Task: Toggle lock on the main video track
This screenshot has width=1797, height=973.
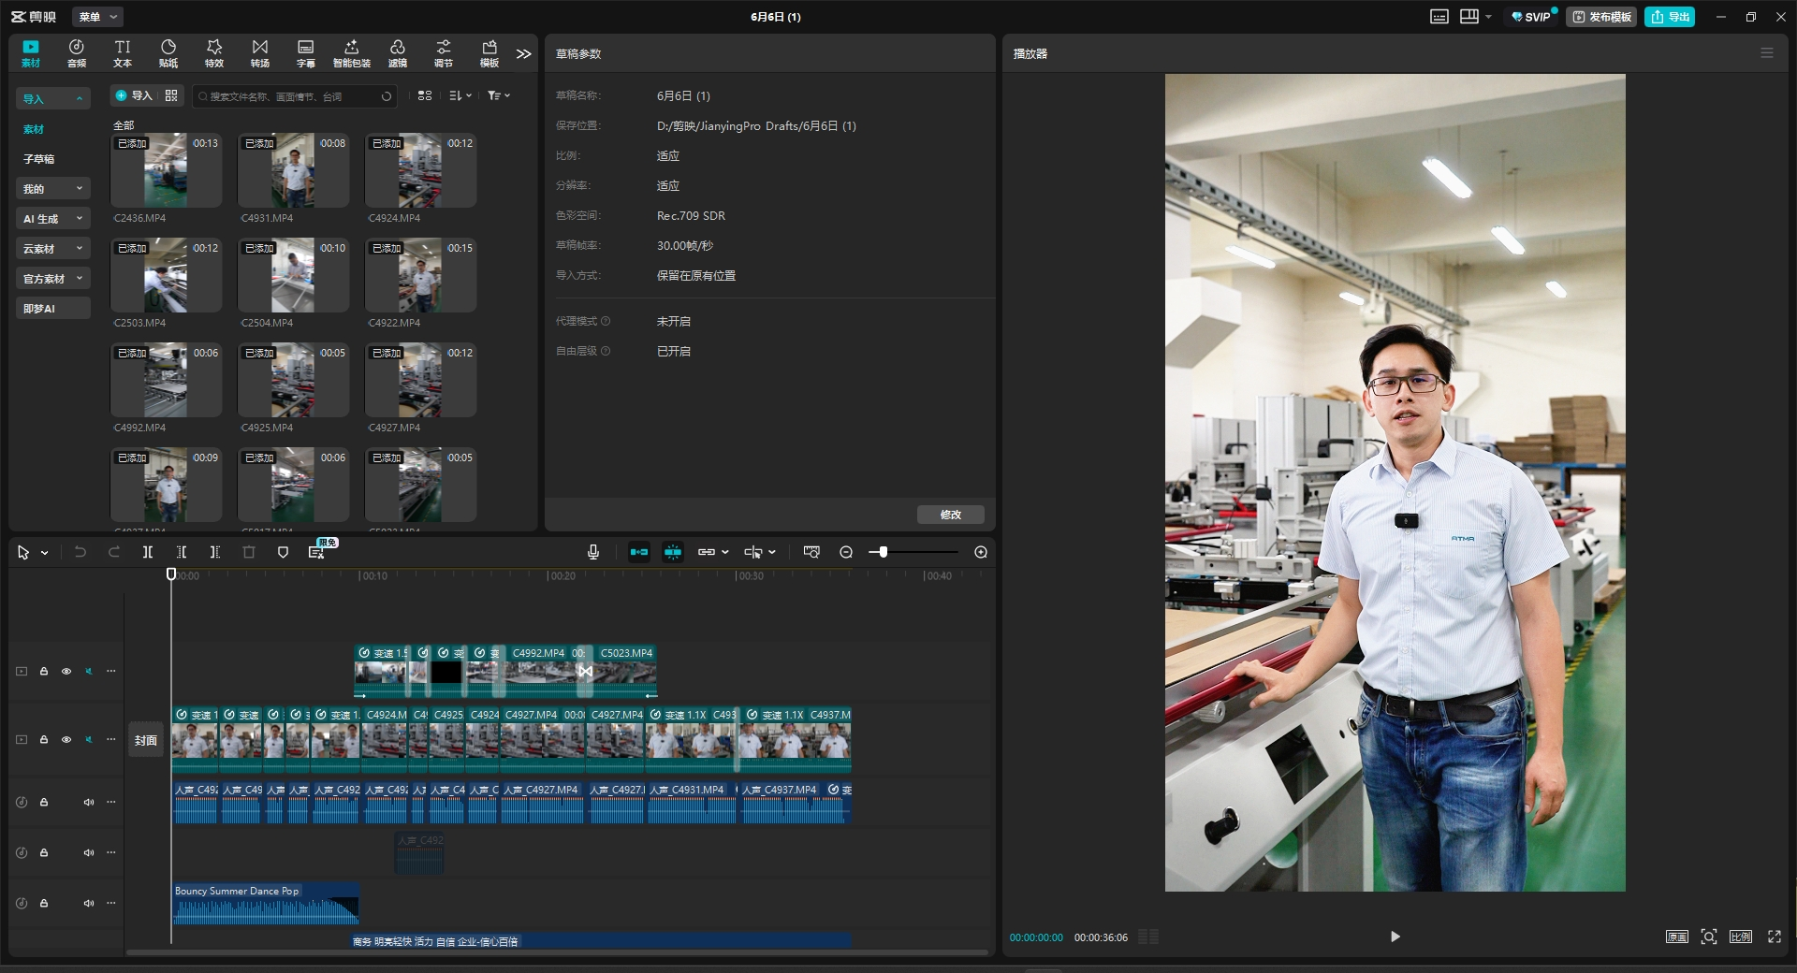Action: point(44,739)
